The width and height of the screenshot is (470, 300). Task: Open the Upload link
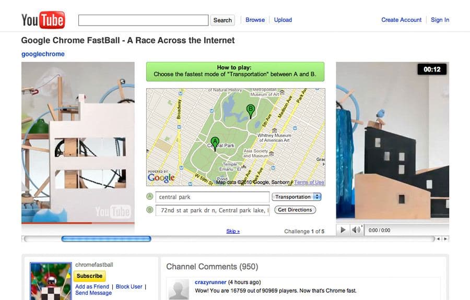click(283, 20)
